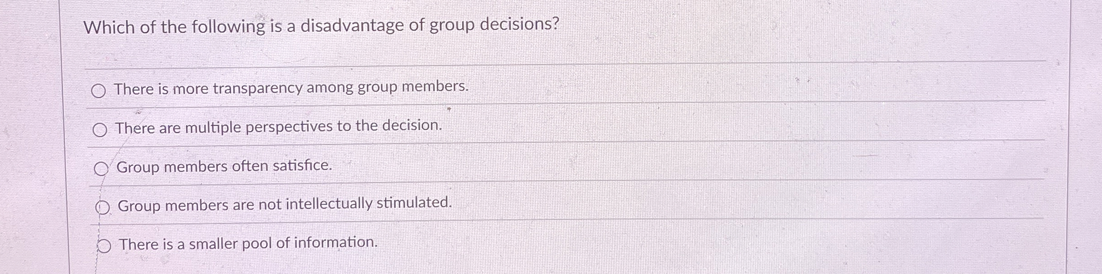
Task: Click the answer text 'There is more transparency among group members.'
Action: (x=291, y=87)
